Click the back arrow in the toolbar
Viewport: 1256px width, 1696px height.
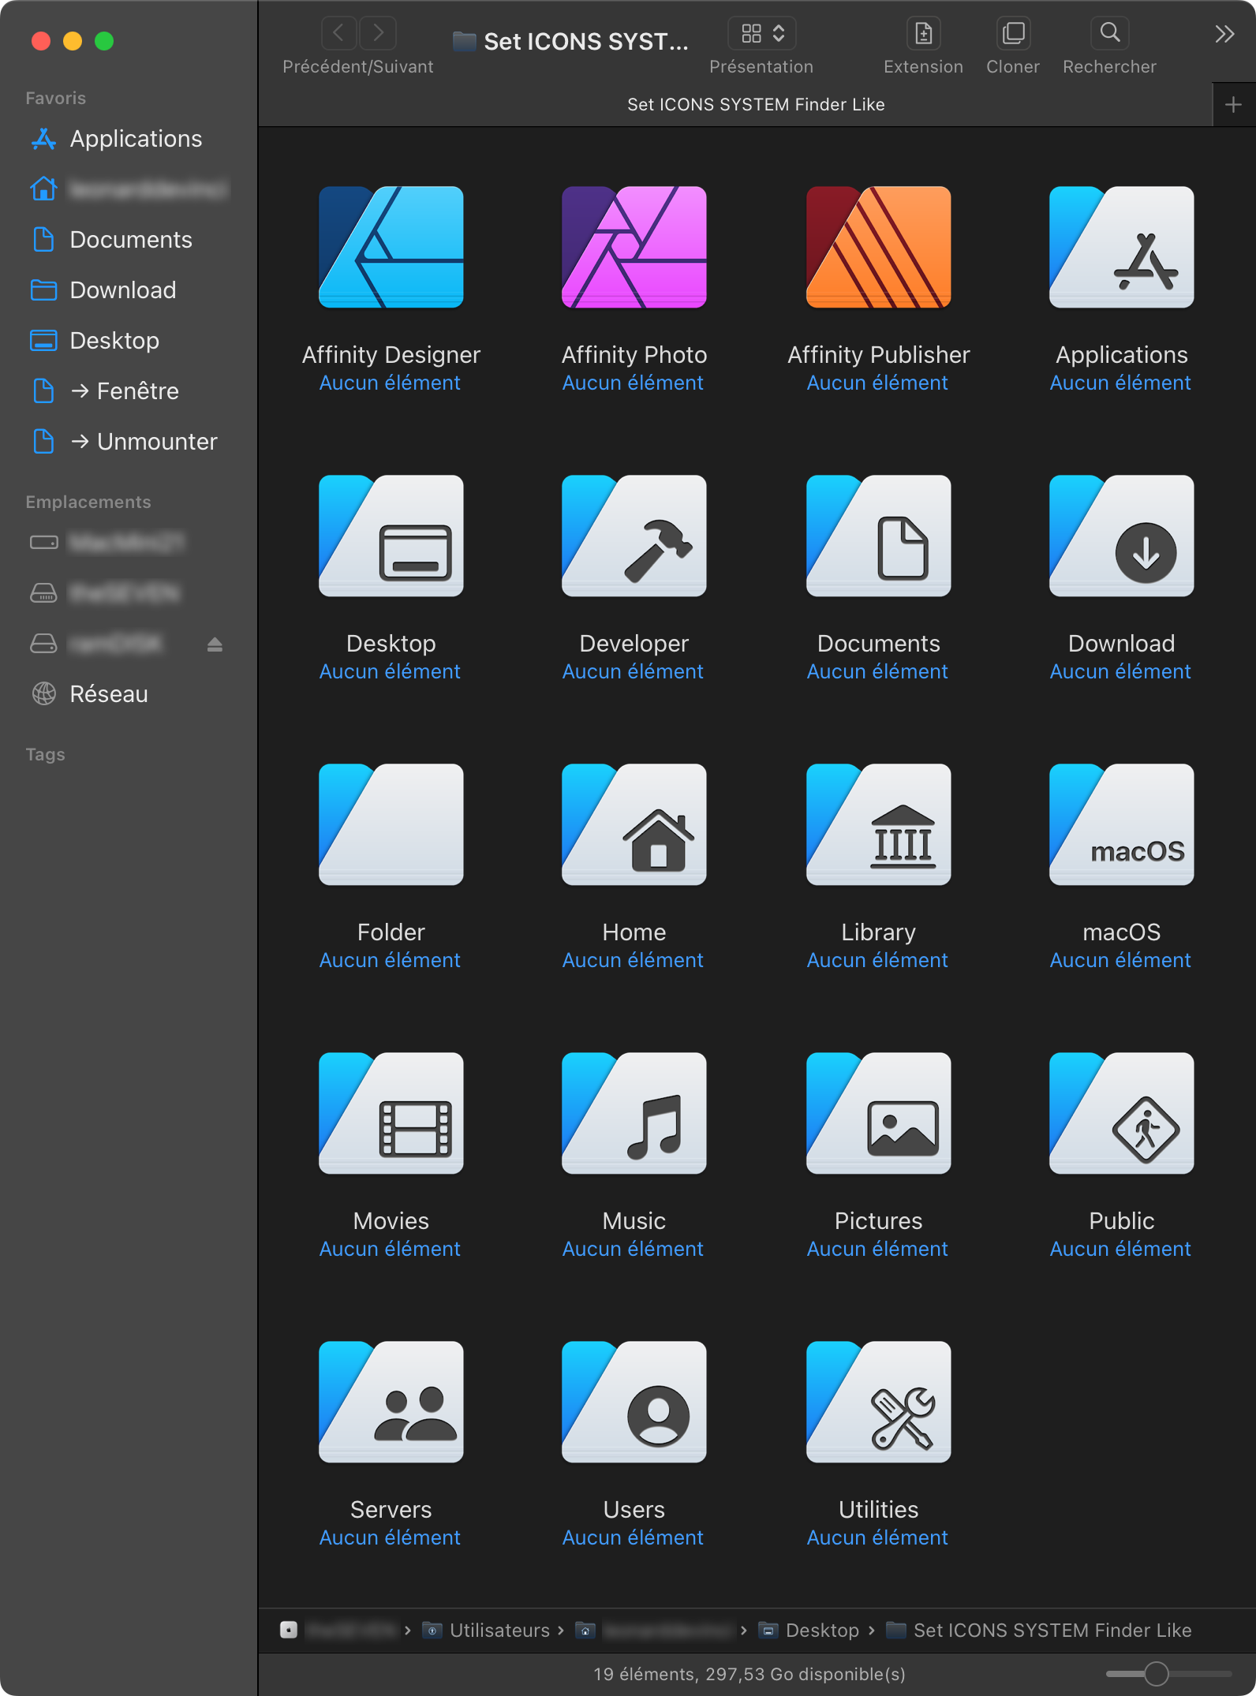(339, 33)
